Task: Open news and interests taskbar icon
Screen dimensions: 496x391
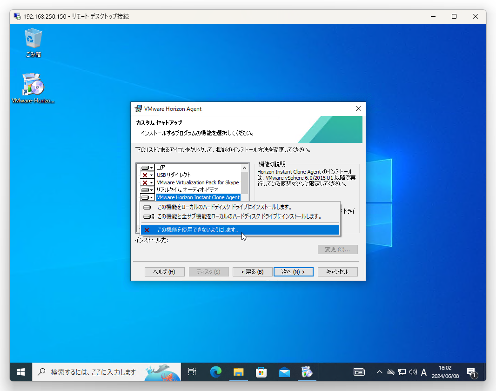Action: point(359,372)
